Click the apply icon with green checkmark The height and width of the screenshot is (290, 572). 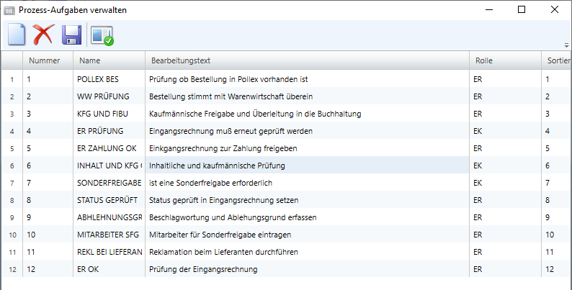102,35
